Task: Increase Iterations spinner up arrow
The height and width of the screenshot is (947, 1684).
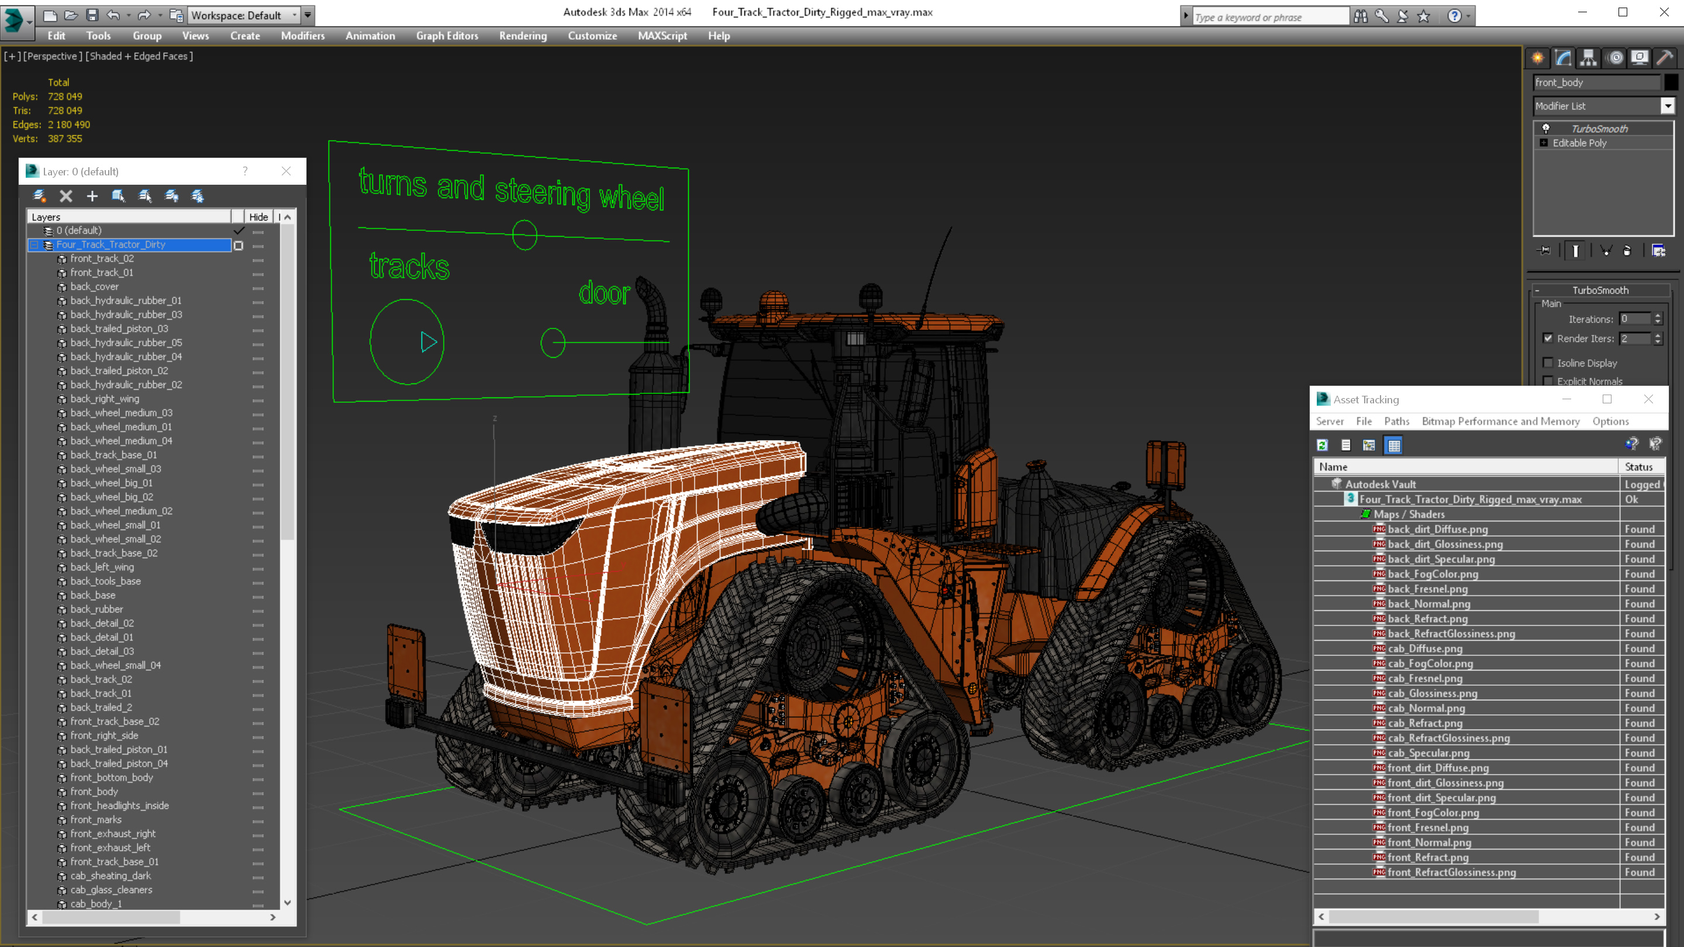Action: tap(1657, 316)
